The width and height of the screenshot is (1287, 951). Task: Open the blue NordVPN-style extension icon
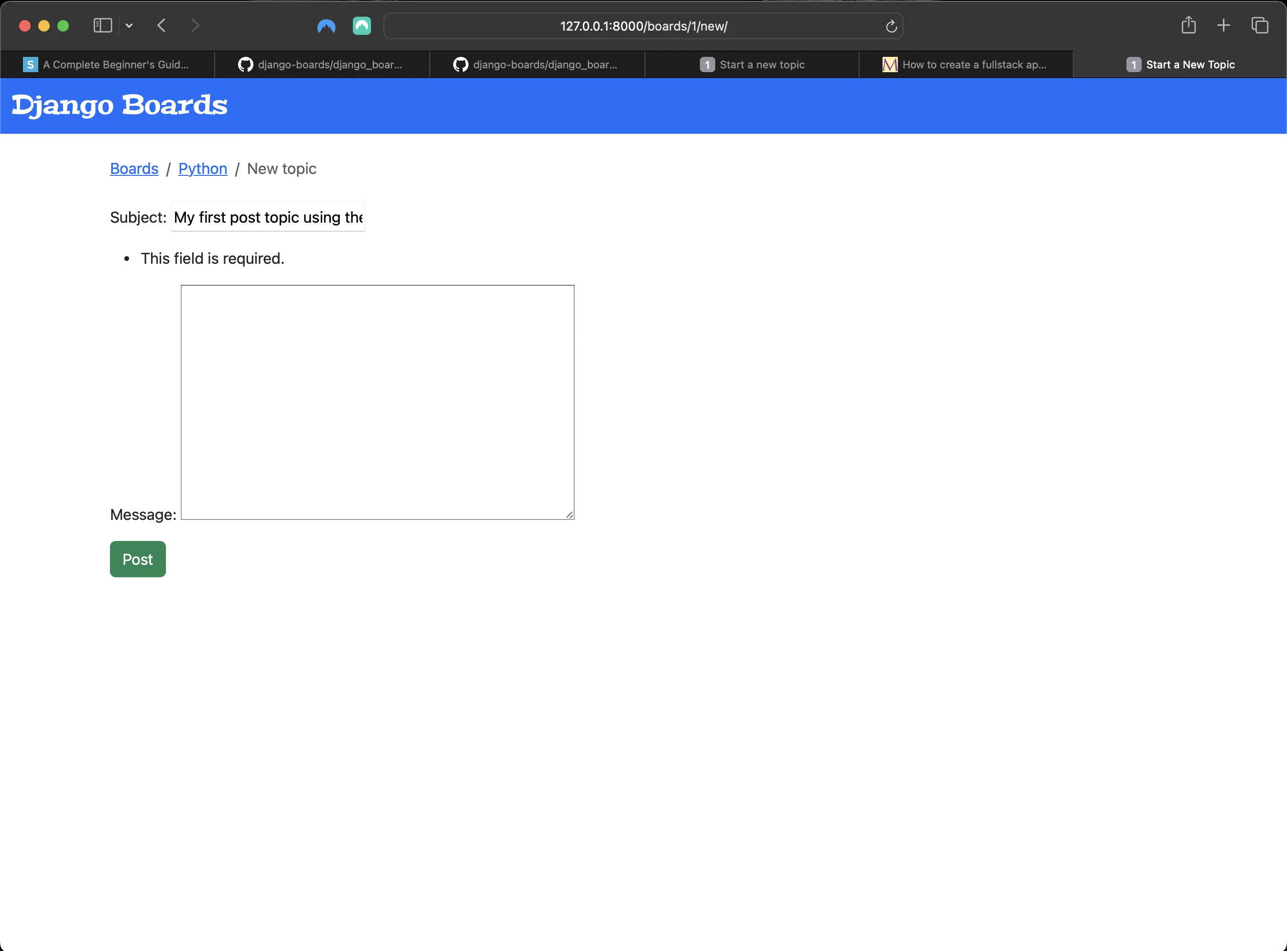point(327,26)
